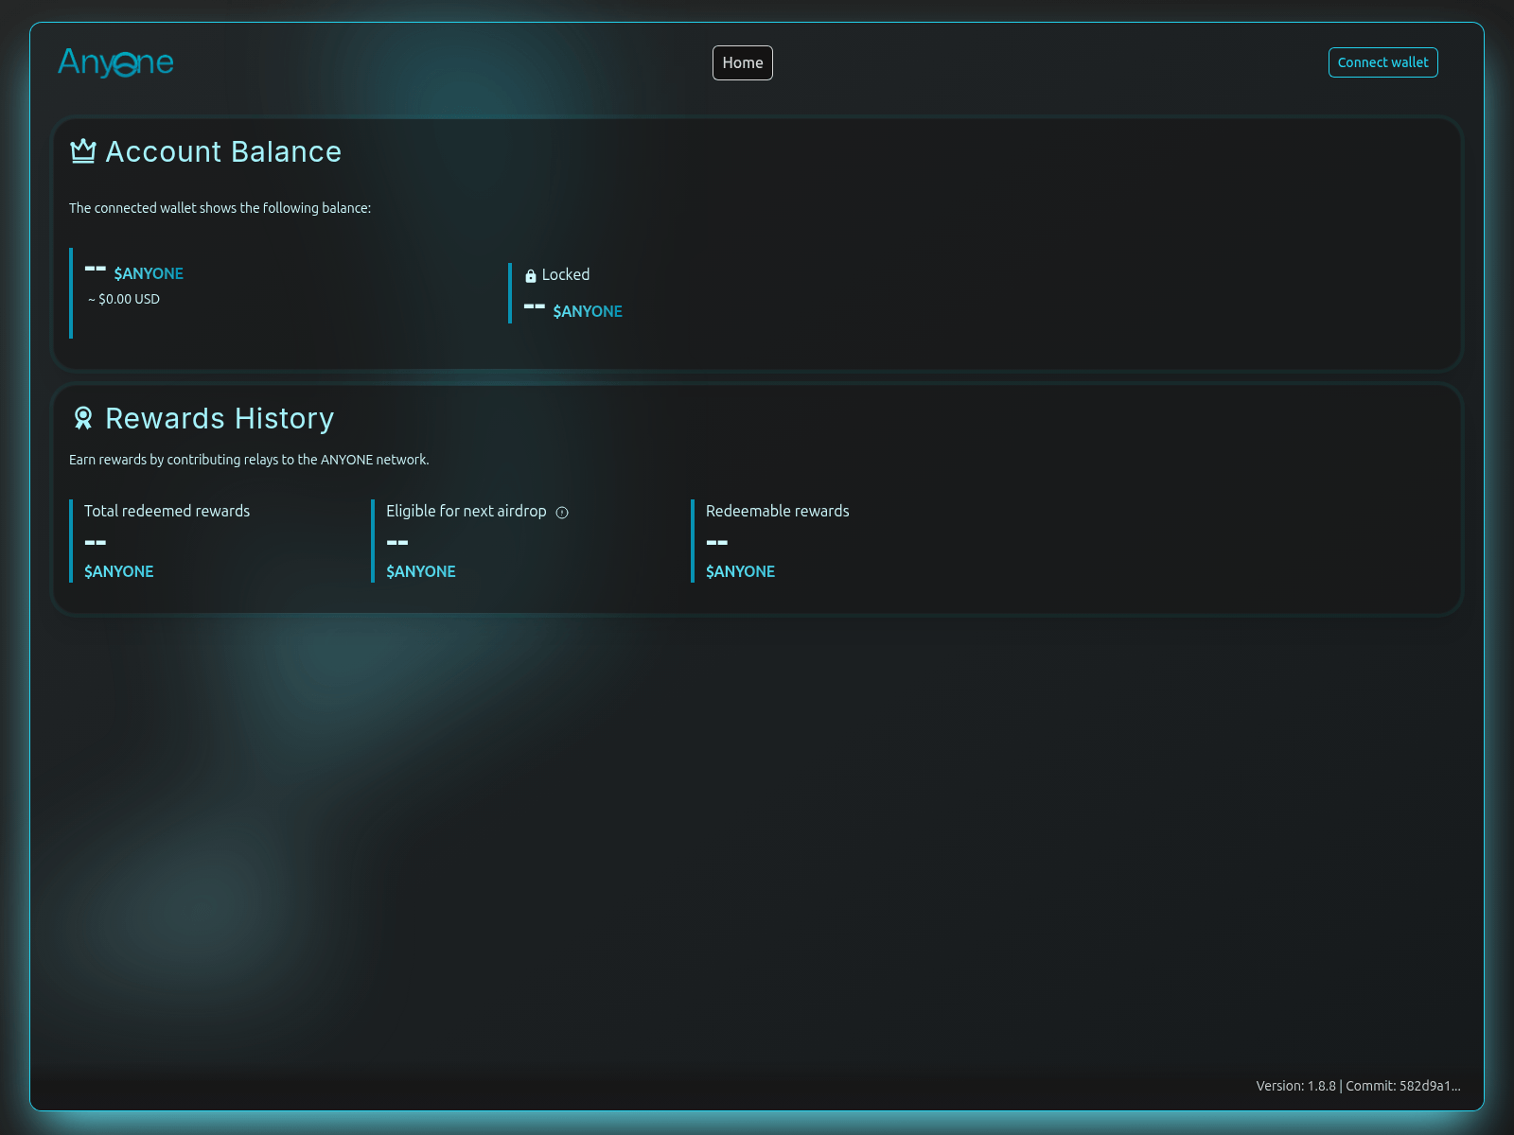
Task: Click the award ribbon icon beside Rewards History
Action: point(83,418)
